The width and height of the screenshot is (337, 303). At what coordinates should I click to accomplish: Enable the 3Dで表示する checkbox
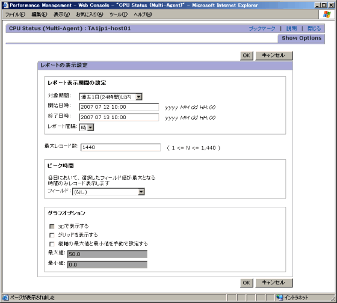pyautogui.click(x=52, y=226)
